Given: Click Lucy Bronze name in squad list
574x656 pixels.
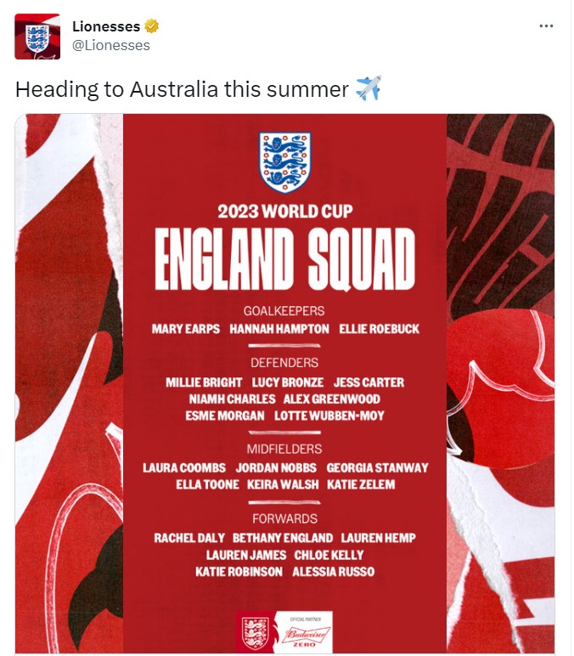Looking at the screenshot, I should click(288, 382).
